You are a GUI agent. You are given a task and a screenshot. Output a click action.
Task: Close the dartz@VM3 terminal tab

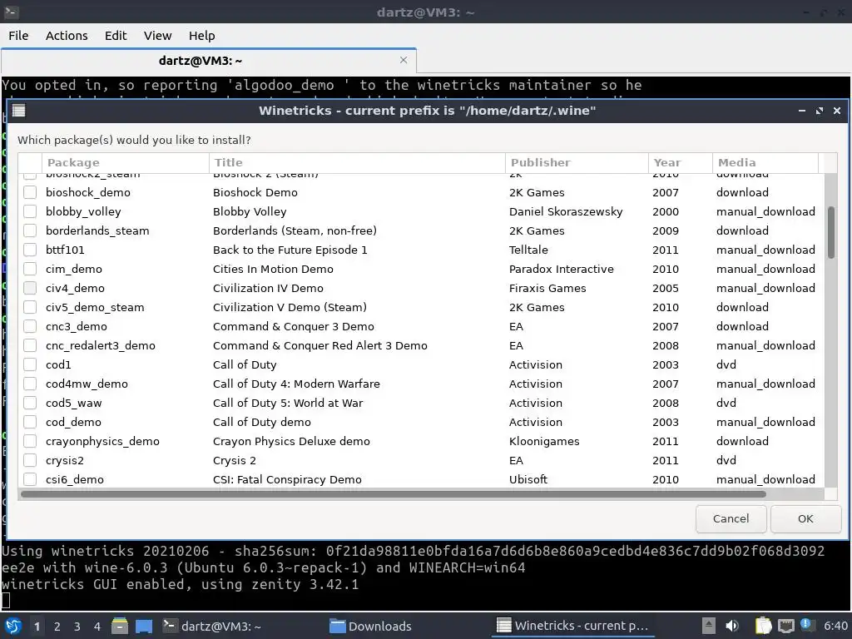pyautogui.click(x=404, y=60)
